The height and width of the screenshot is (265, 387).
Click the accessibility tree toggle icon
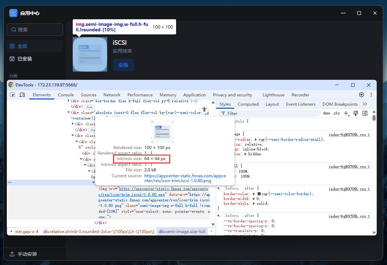point(204,109)
